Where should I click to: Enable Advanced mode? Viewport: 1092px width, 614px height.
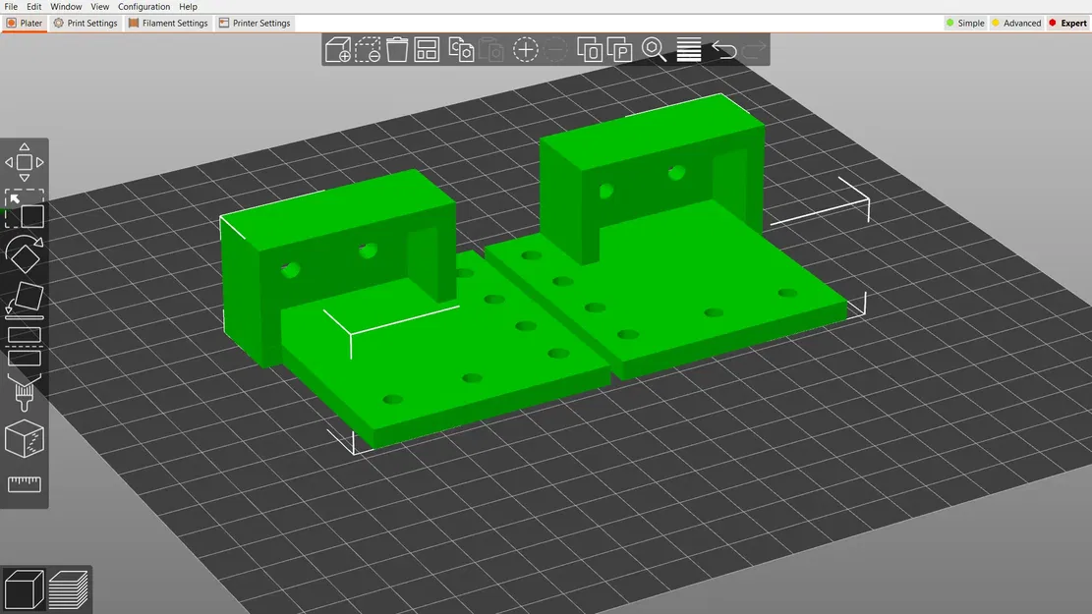(1016, 23)
